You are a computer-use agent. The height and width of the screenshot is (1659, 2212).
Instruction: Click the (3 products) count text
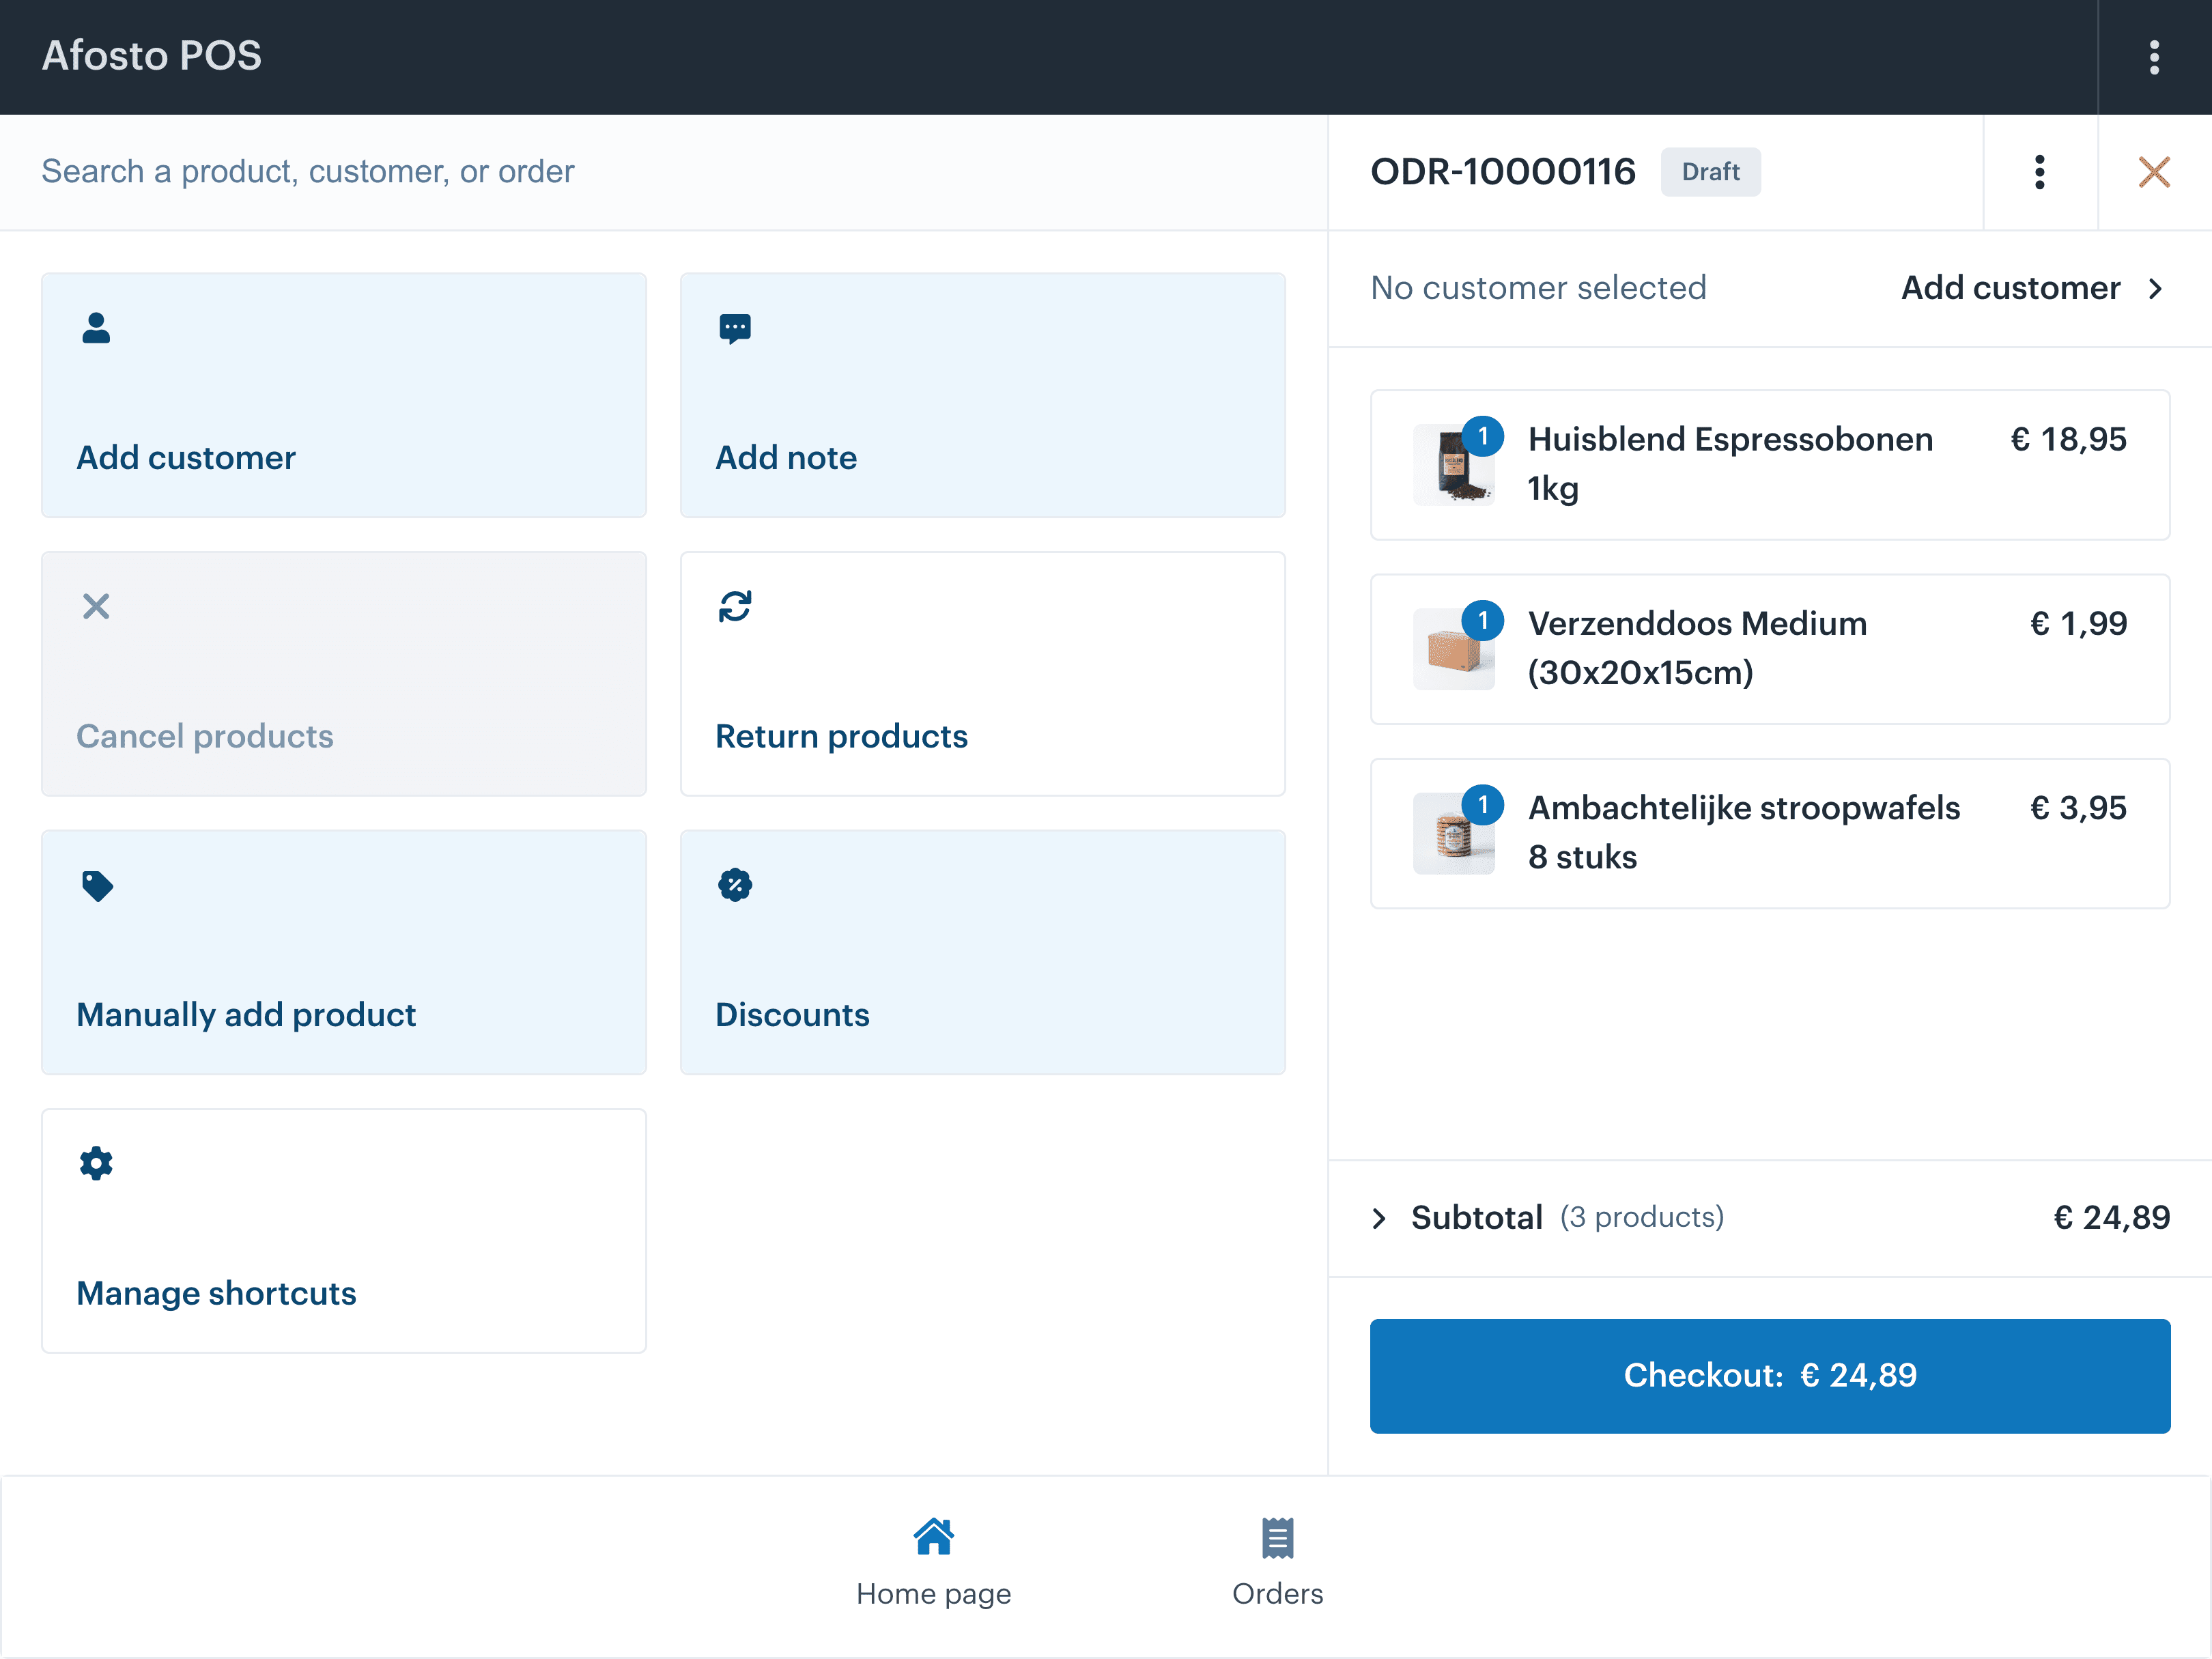(1642, 1217)
